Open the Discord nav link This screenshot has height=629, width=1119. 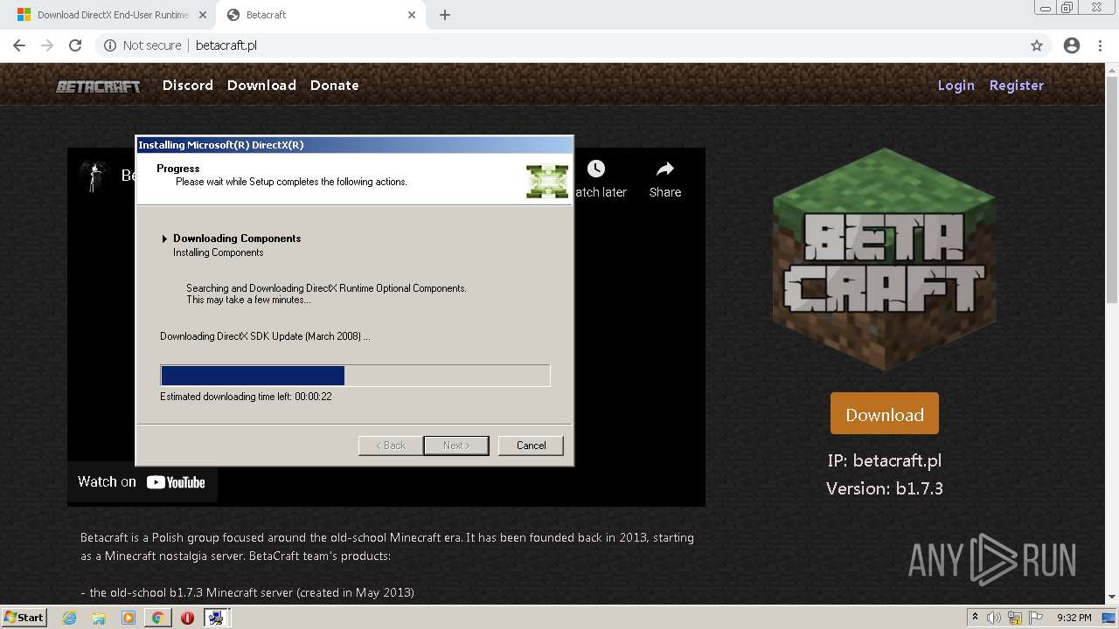[188, 86]
